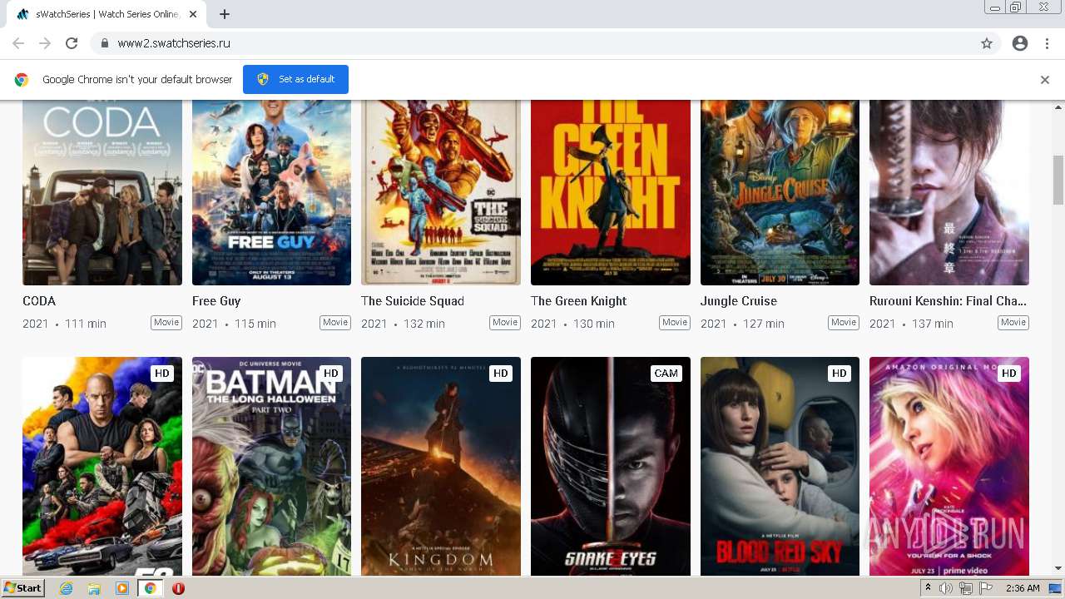Click the address bar URL
This screenshot has width=1065, height=599.
pyautogui.click(x=174, y=43)
